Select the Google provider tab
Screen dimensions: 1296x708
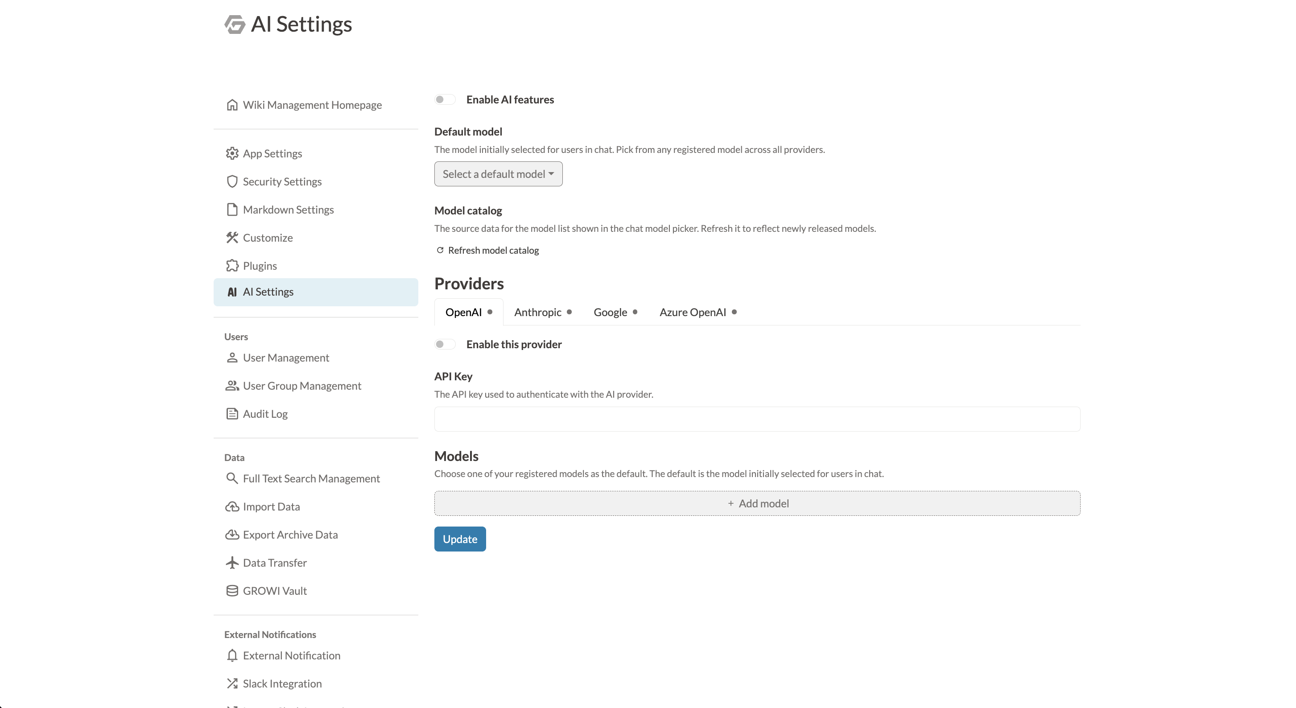tap(615, 312)
